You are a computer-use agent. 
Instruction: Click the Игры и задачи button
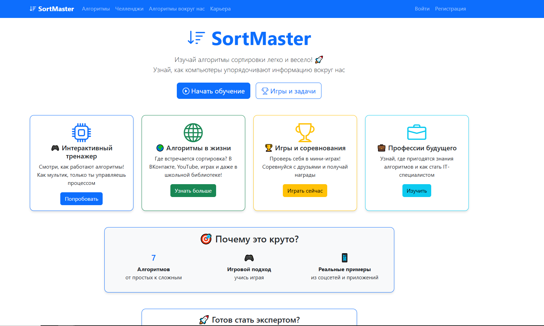[289, 91]
